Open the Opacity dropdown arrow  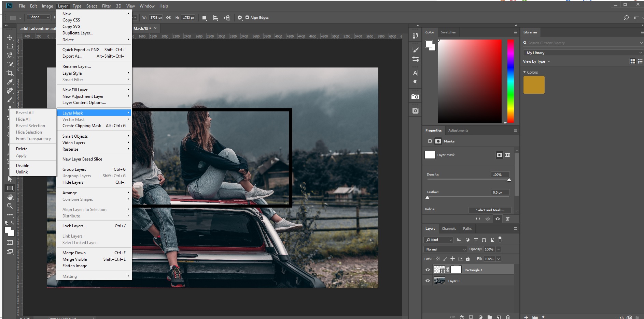tap(499, 249)
